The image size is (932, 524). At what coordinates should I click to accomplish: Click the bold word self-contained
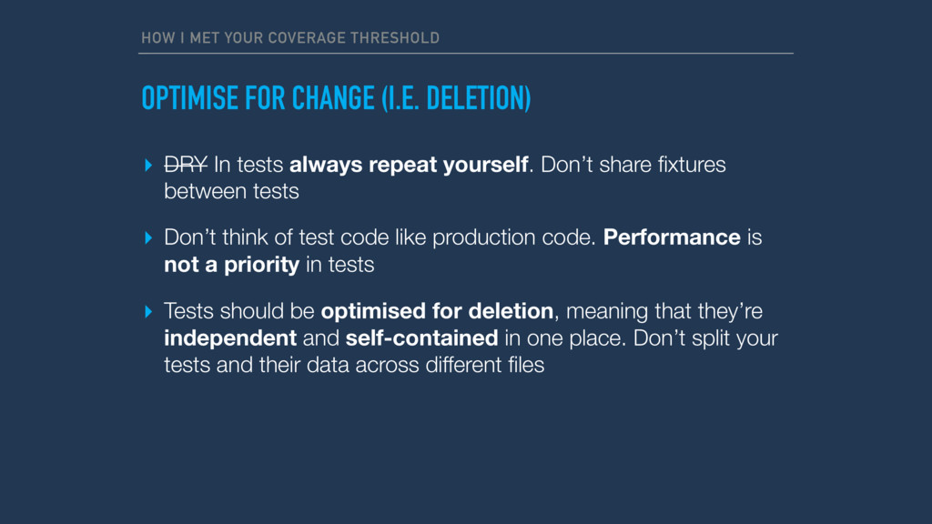tap(421, 338)
